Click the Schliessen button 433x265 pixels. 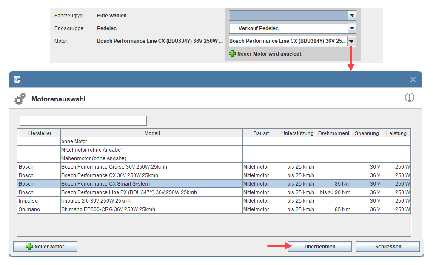pyautogui.click(x=388, y=246)
